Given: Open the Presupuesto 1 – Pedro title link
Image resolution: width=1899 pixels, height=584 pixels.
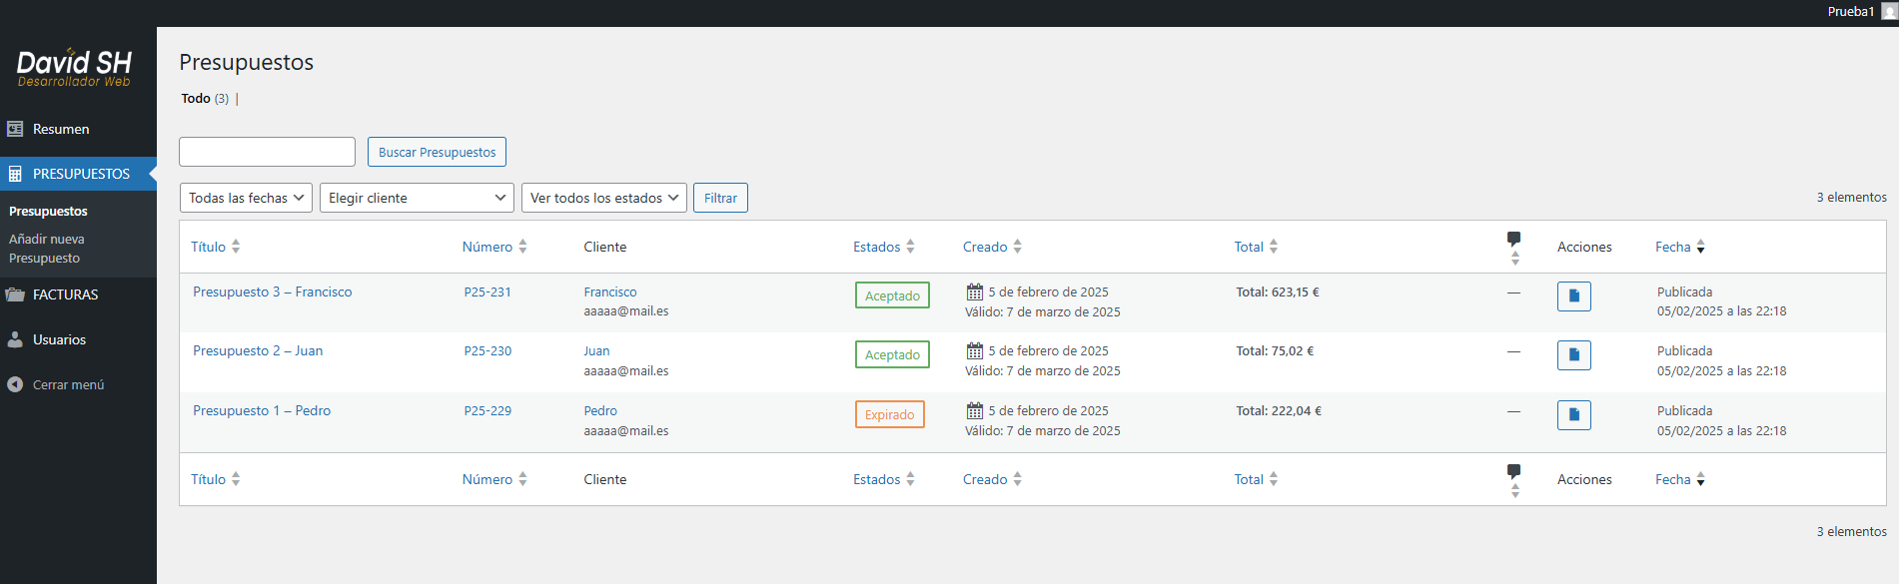Looking at the screenshot, I should [262, 410].
